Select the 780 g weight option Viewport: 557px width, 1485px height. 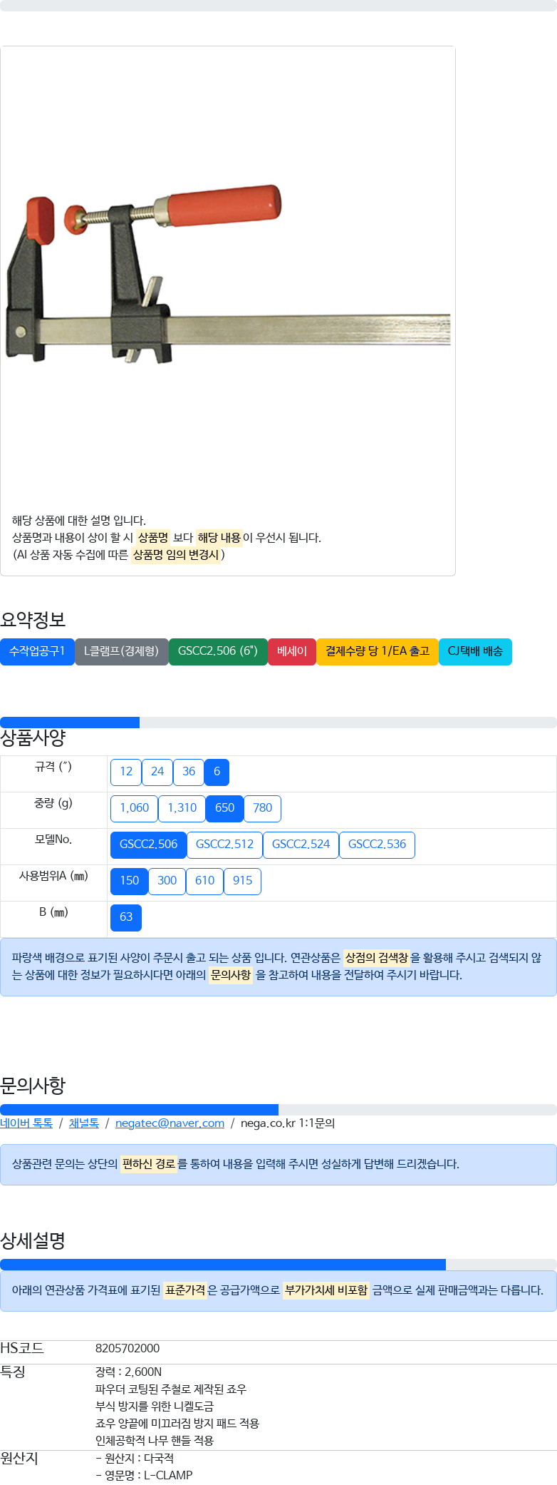pyautogui.click(x=262, y=808)
